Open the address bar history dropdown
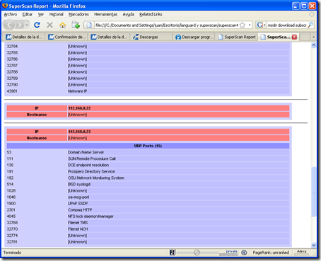321x261 pixels. point(250,25)
